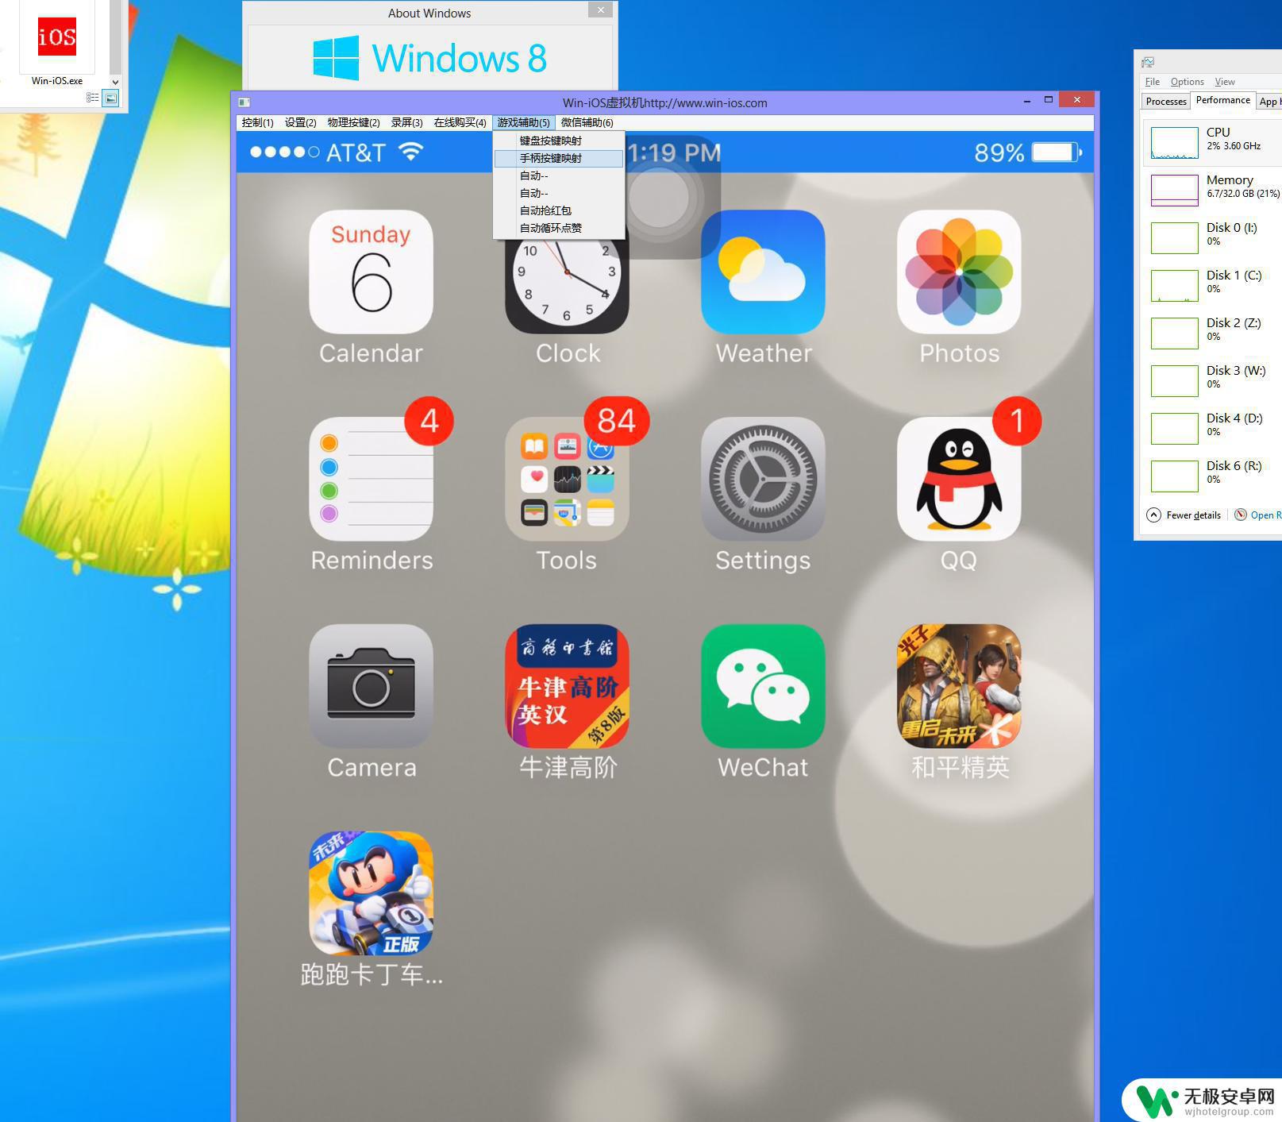Viewport: 1282px width, 1122px height.
Task: Tap the AT&T carrier text
Action: [356, 152]
